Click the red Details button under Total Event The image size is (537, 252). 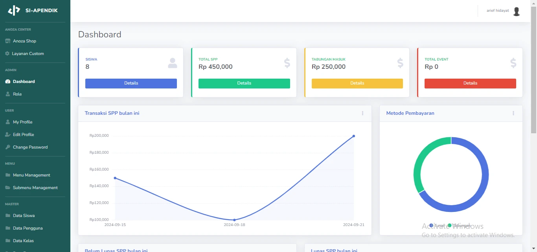point(470,83)
